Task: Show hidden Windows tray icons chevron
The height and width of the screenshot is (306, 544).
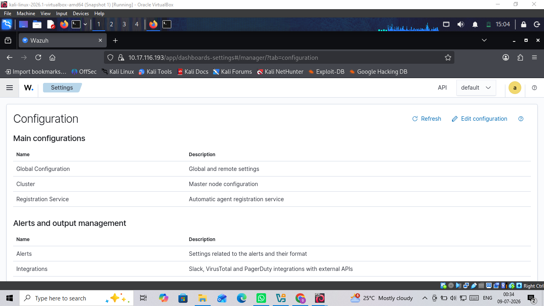Action: 425,298
